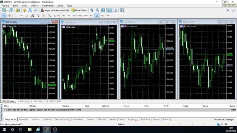This screenshot has height=133, width=237.
Task: Click the round signals toolbar icon
Action: pos(36,10)
